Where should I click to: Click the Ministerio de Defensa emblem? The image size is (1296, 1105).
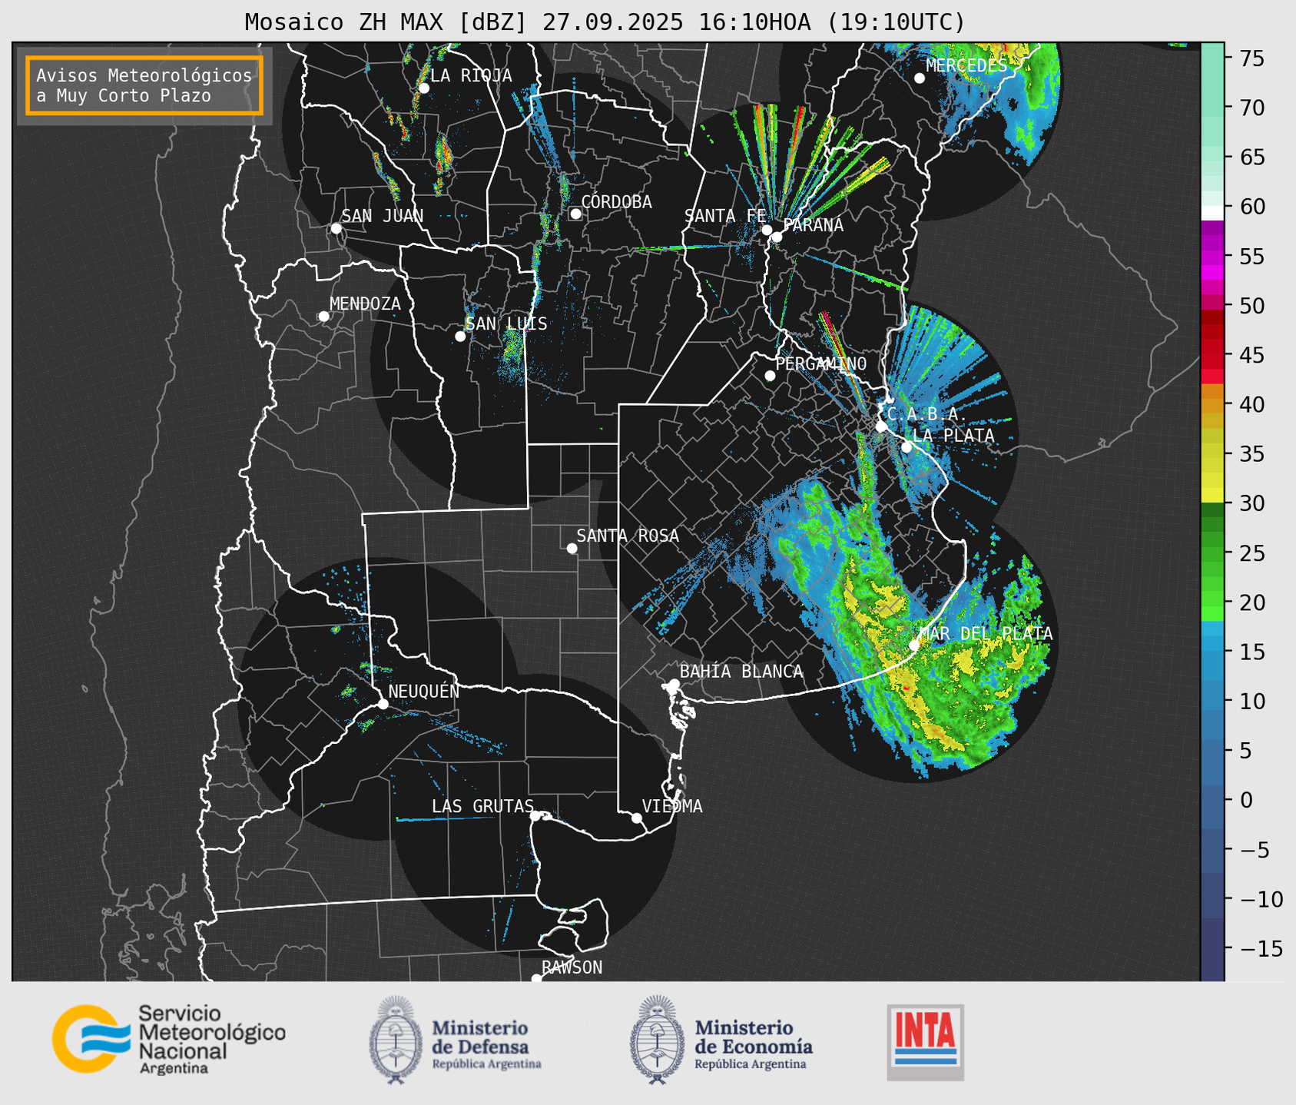click(x=396, y=1040)
